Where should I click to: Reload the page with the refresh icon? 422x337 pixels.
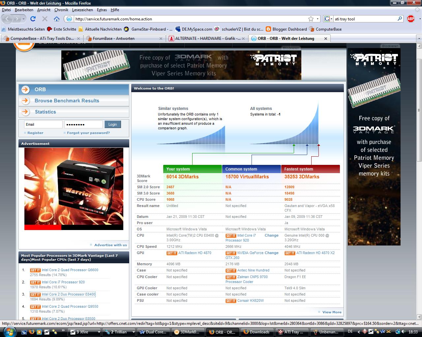pos(33,19)
